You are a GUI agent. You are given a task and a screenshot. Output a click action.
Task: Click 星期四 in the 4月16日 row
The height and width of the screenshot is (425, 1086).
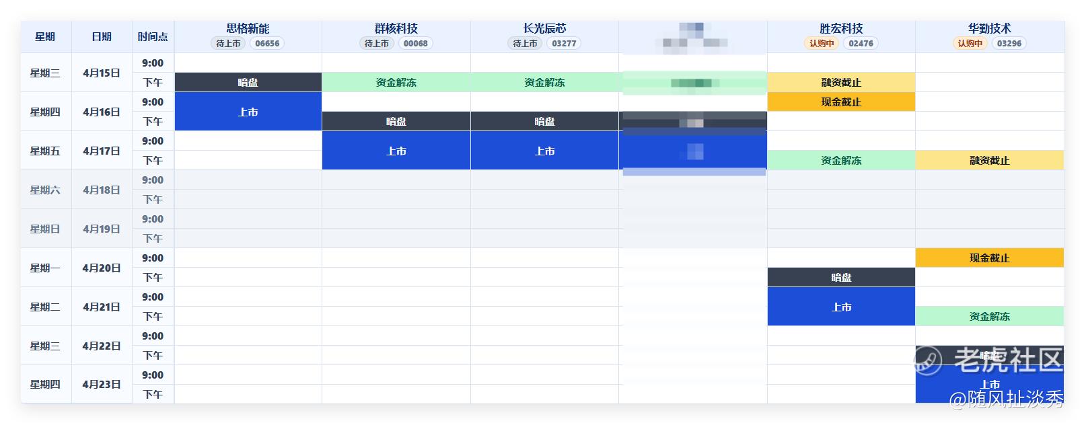[x=46, y=112]
